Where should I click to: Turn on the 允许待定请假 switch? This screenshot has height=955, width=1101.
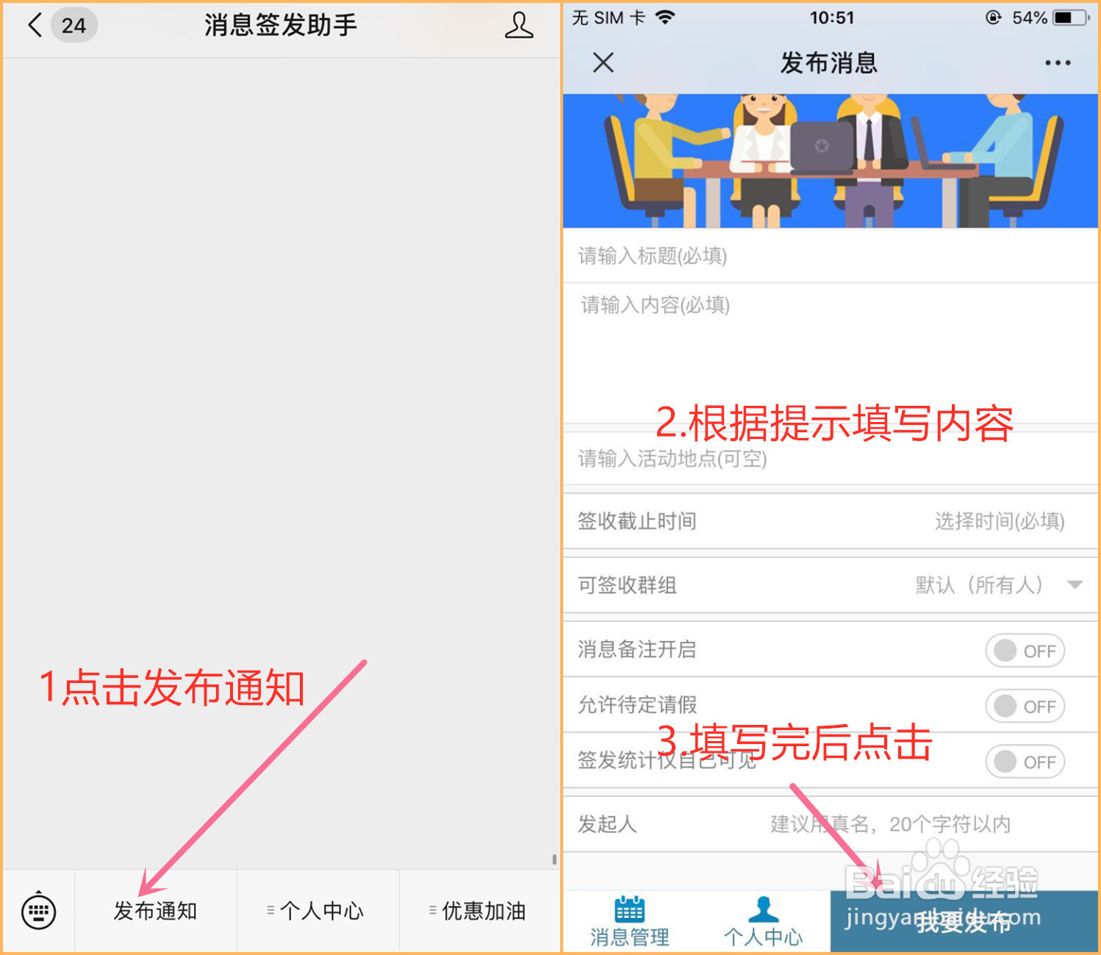[x=1025, y=706]
